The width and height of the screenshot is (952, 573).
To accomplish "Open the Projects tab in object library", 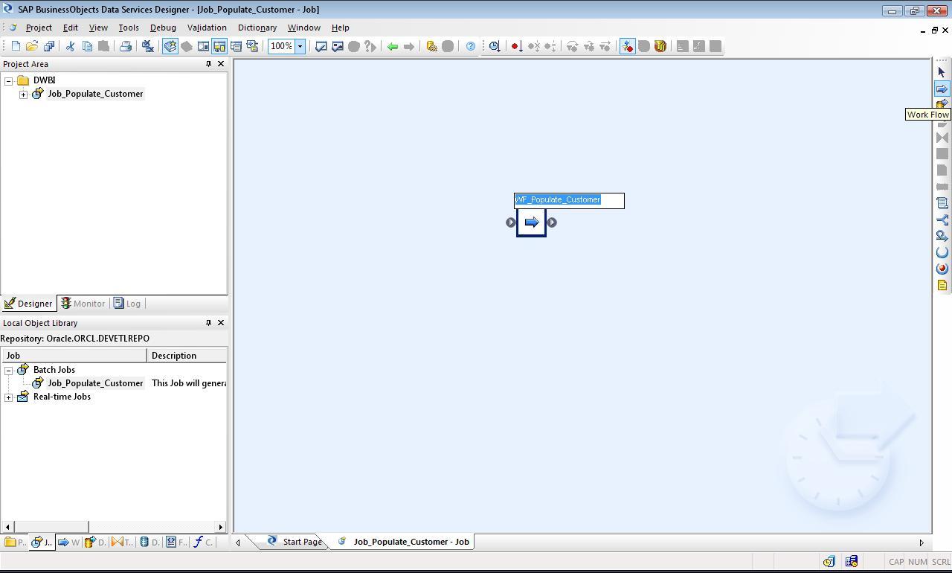I will [15, 542].
